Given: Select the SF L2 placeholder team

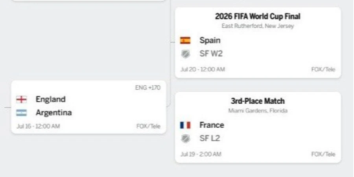Looking at the screenshot, I should point(210,138).
